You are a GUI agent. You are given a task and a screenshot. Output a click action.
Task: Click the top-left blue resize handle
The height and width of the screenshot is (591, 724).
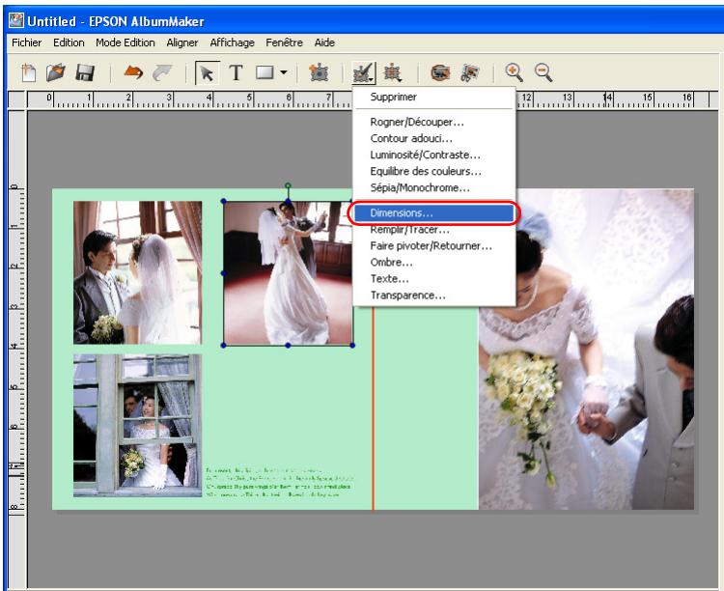(x=224, y=202)
